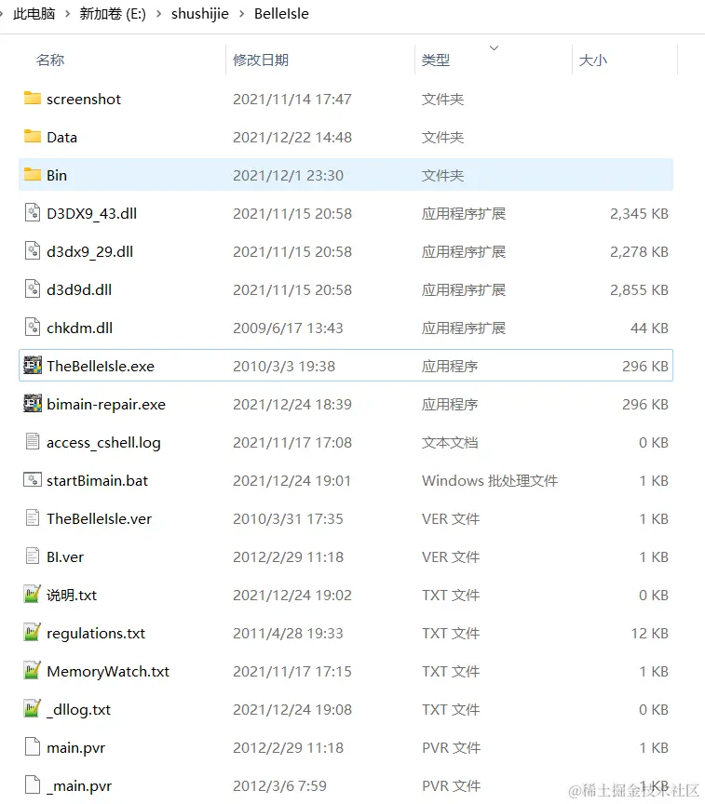This screenshot has width=705, height=804.
Task: Click the main.pvr file icon
Action: [33, 747]
